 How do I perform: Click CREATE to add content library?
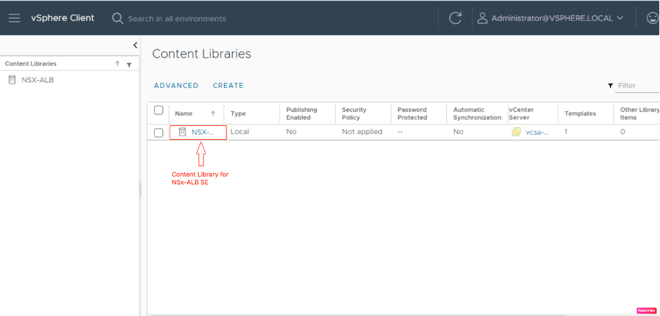[228, 86]
